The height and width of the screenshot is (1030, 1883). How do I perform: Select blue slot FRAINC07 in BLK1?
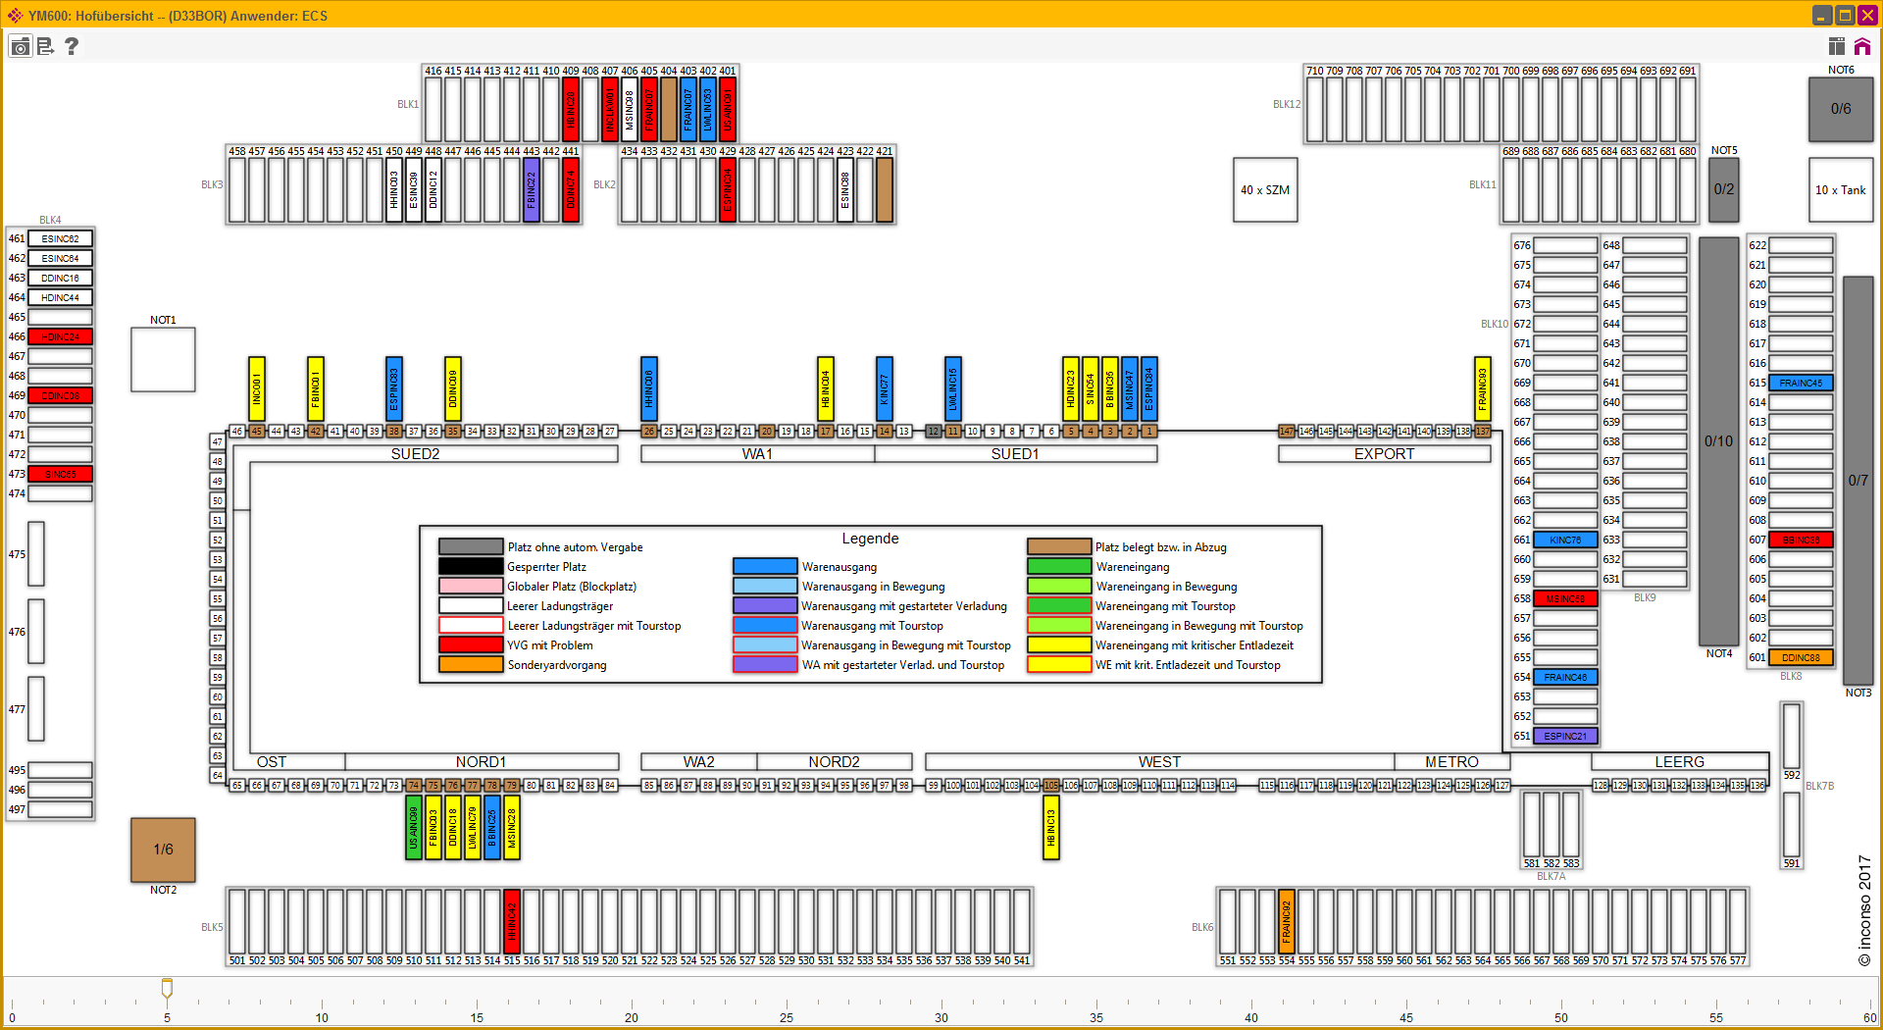(688, 110)
